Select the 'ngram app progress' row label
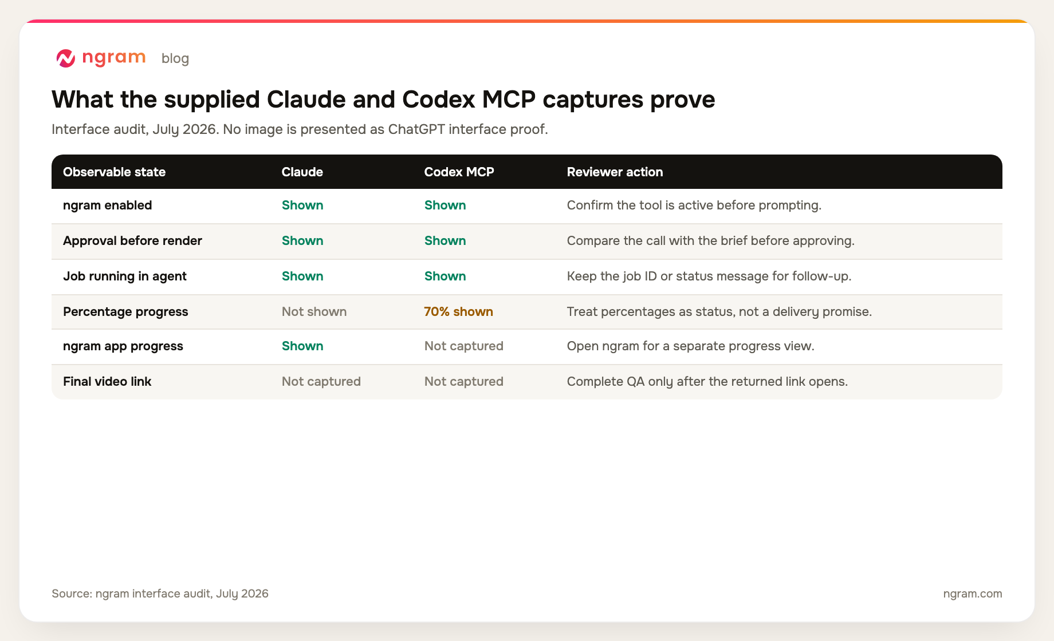 [x=123, y=346]
